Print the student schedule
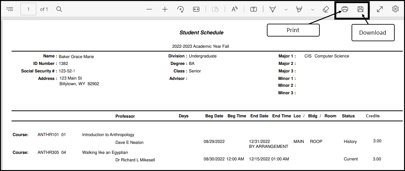The width and height of the screenshot is (405, 171). coord(345,9)
